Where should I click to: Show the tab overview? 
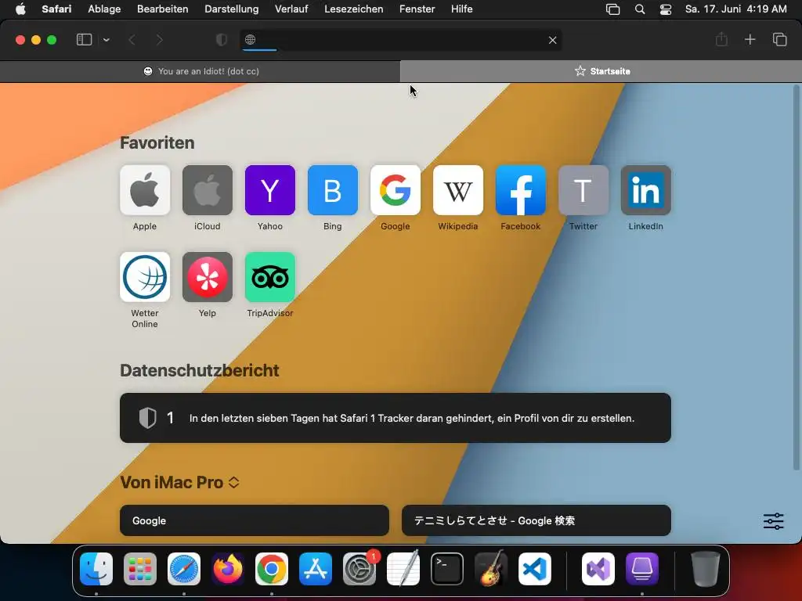point(779,39)
